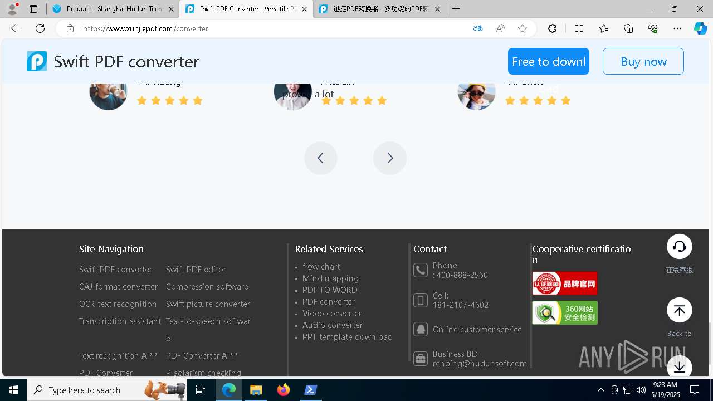The height and width of the screenshot is (401, 713).
Task: Click the Read aloud icon
Action: [500, 28]
